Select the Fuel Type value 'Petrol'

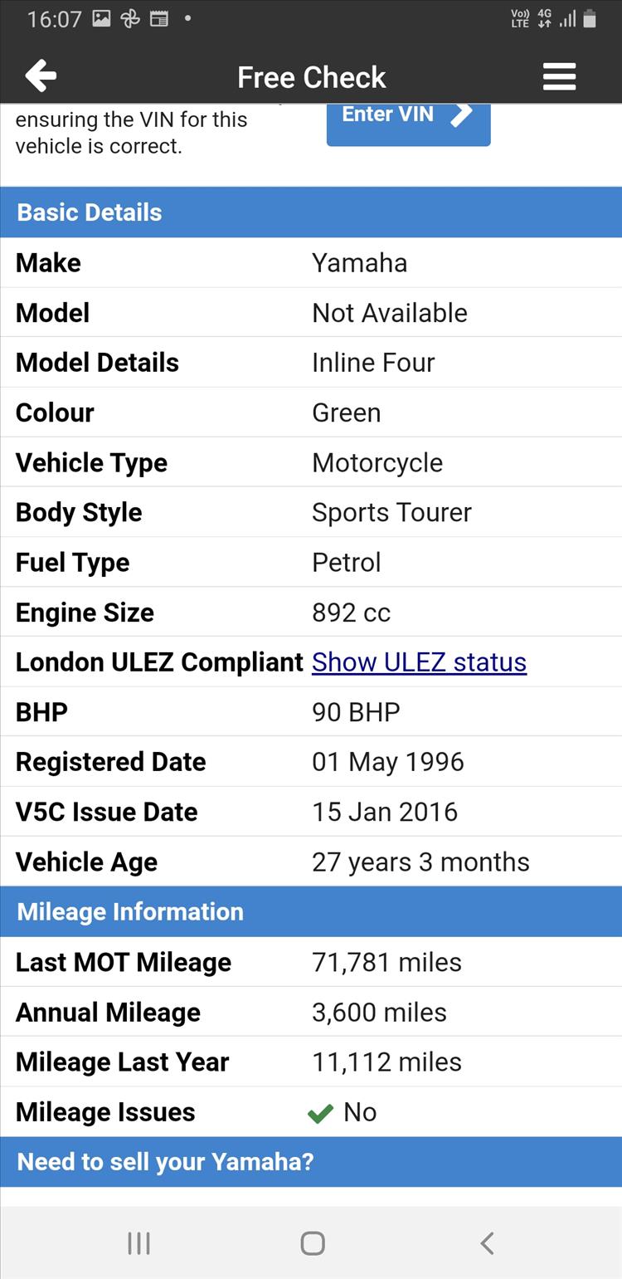point(346,562)
